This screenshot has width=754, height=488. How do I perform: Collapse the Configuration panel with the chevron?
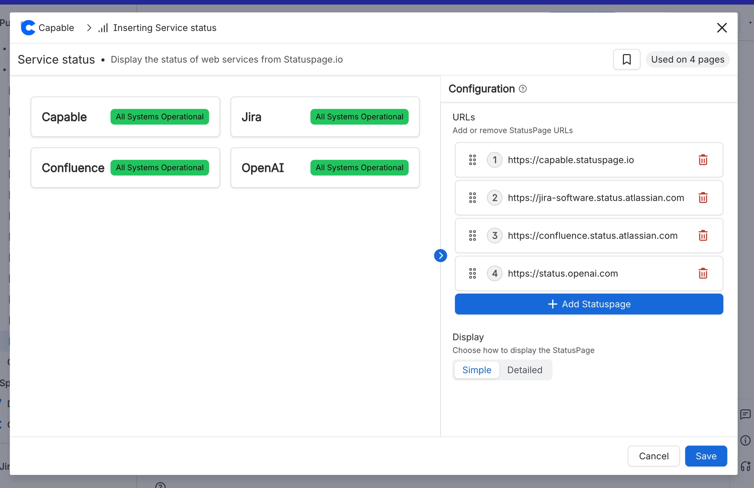440,255
